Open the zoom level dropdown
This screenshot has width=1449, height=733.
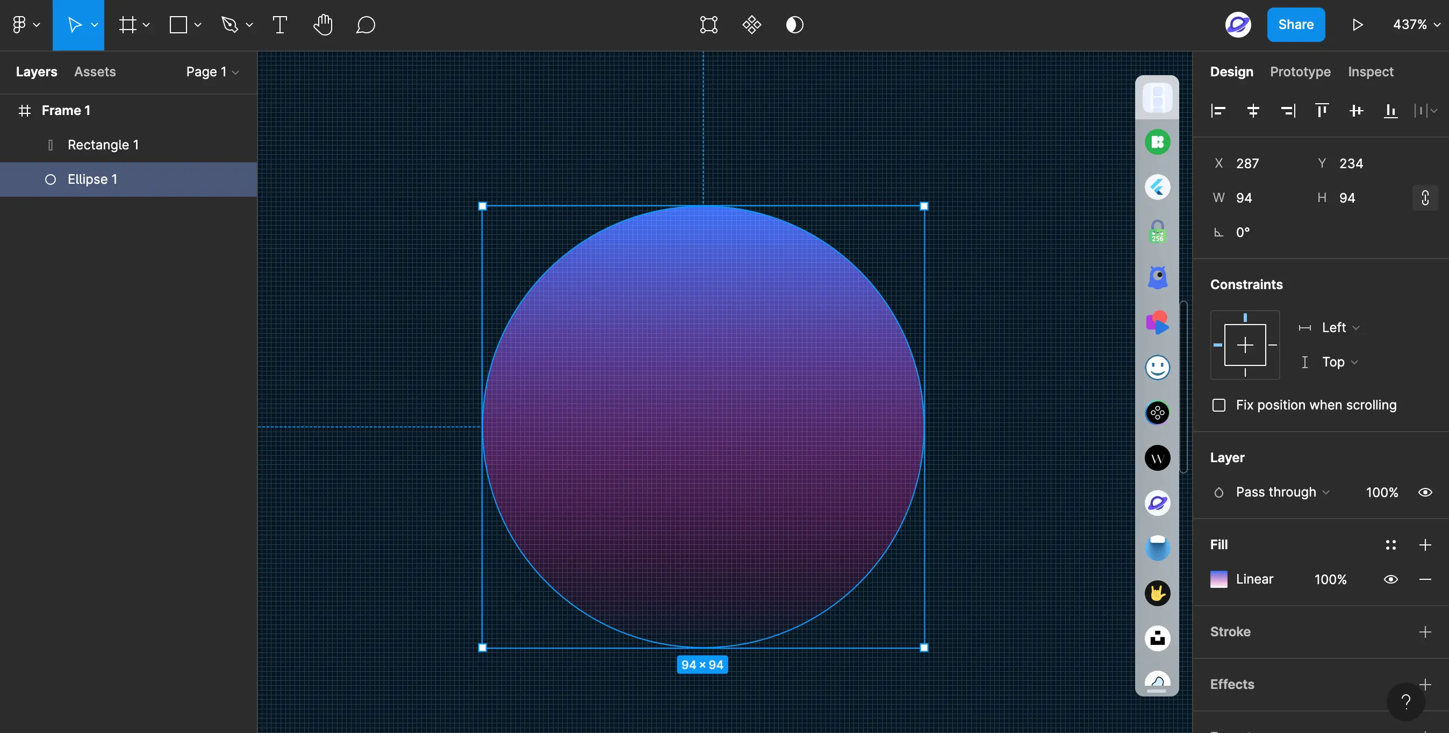point(1416,25)
